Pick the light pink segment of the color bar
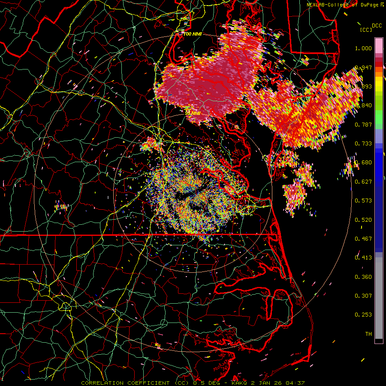This screenshot has height=386, width=386. 379,45
